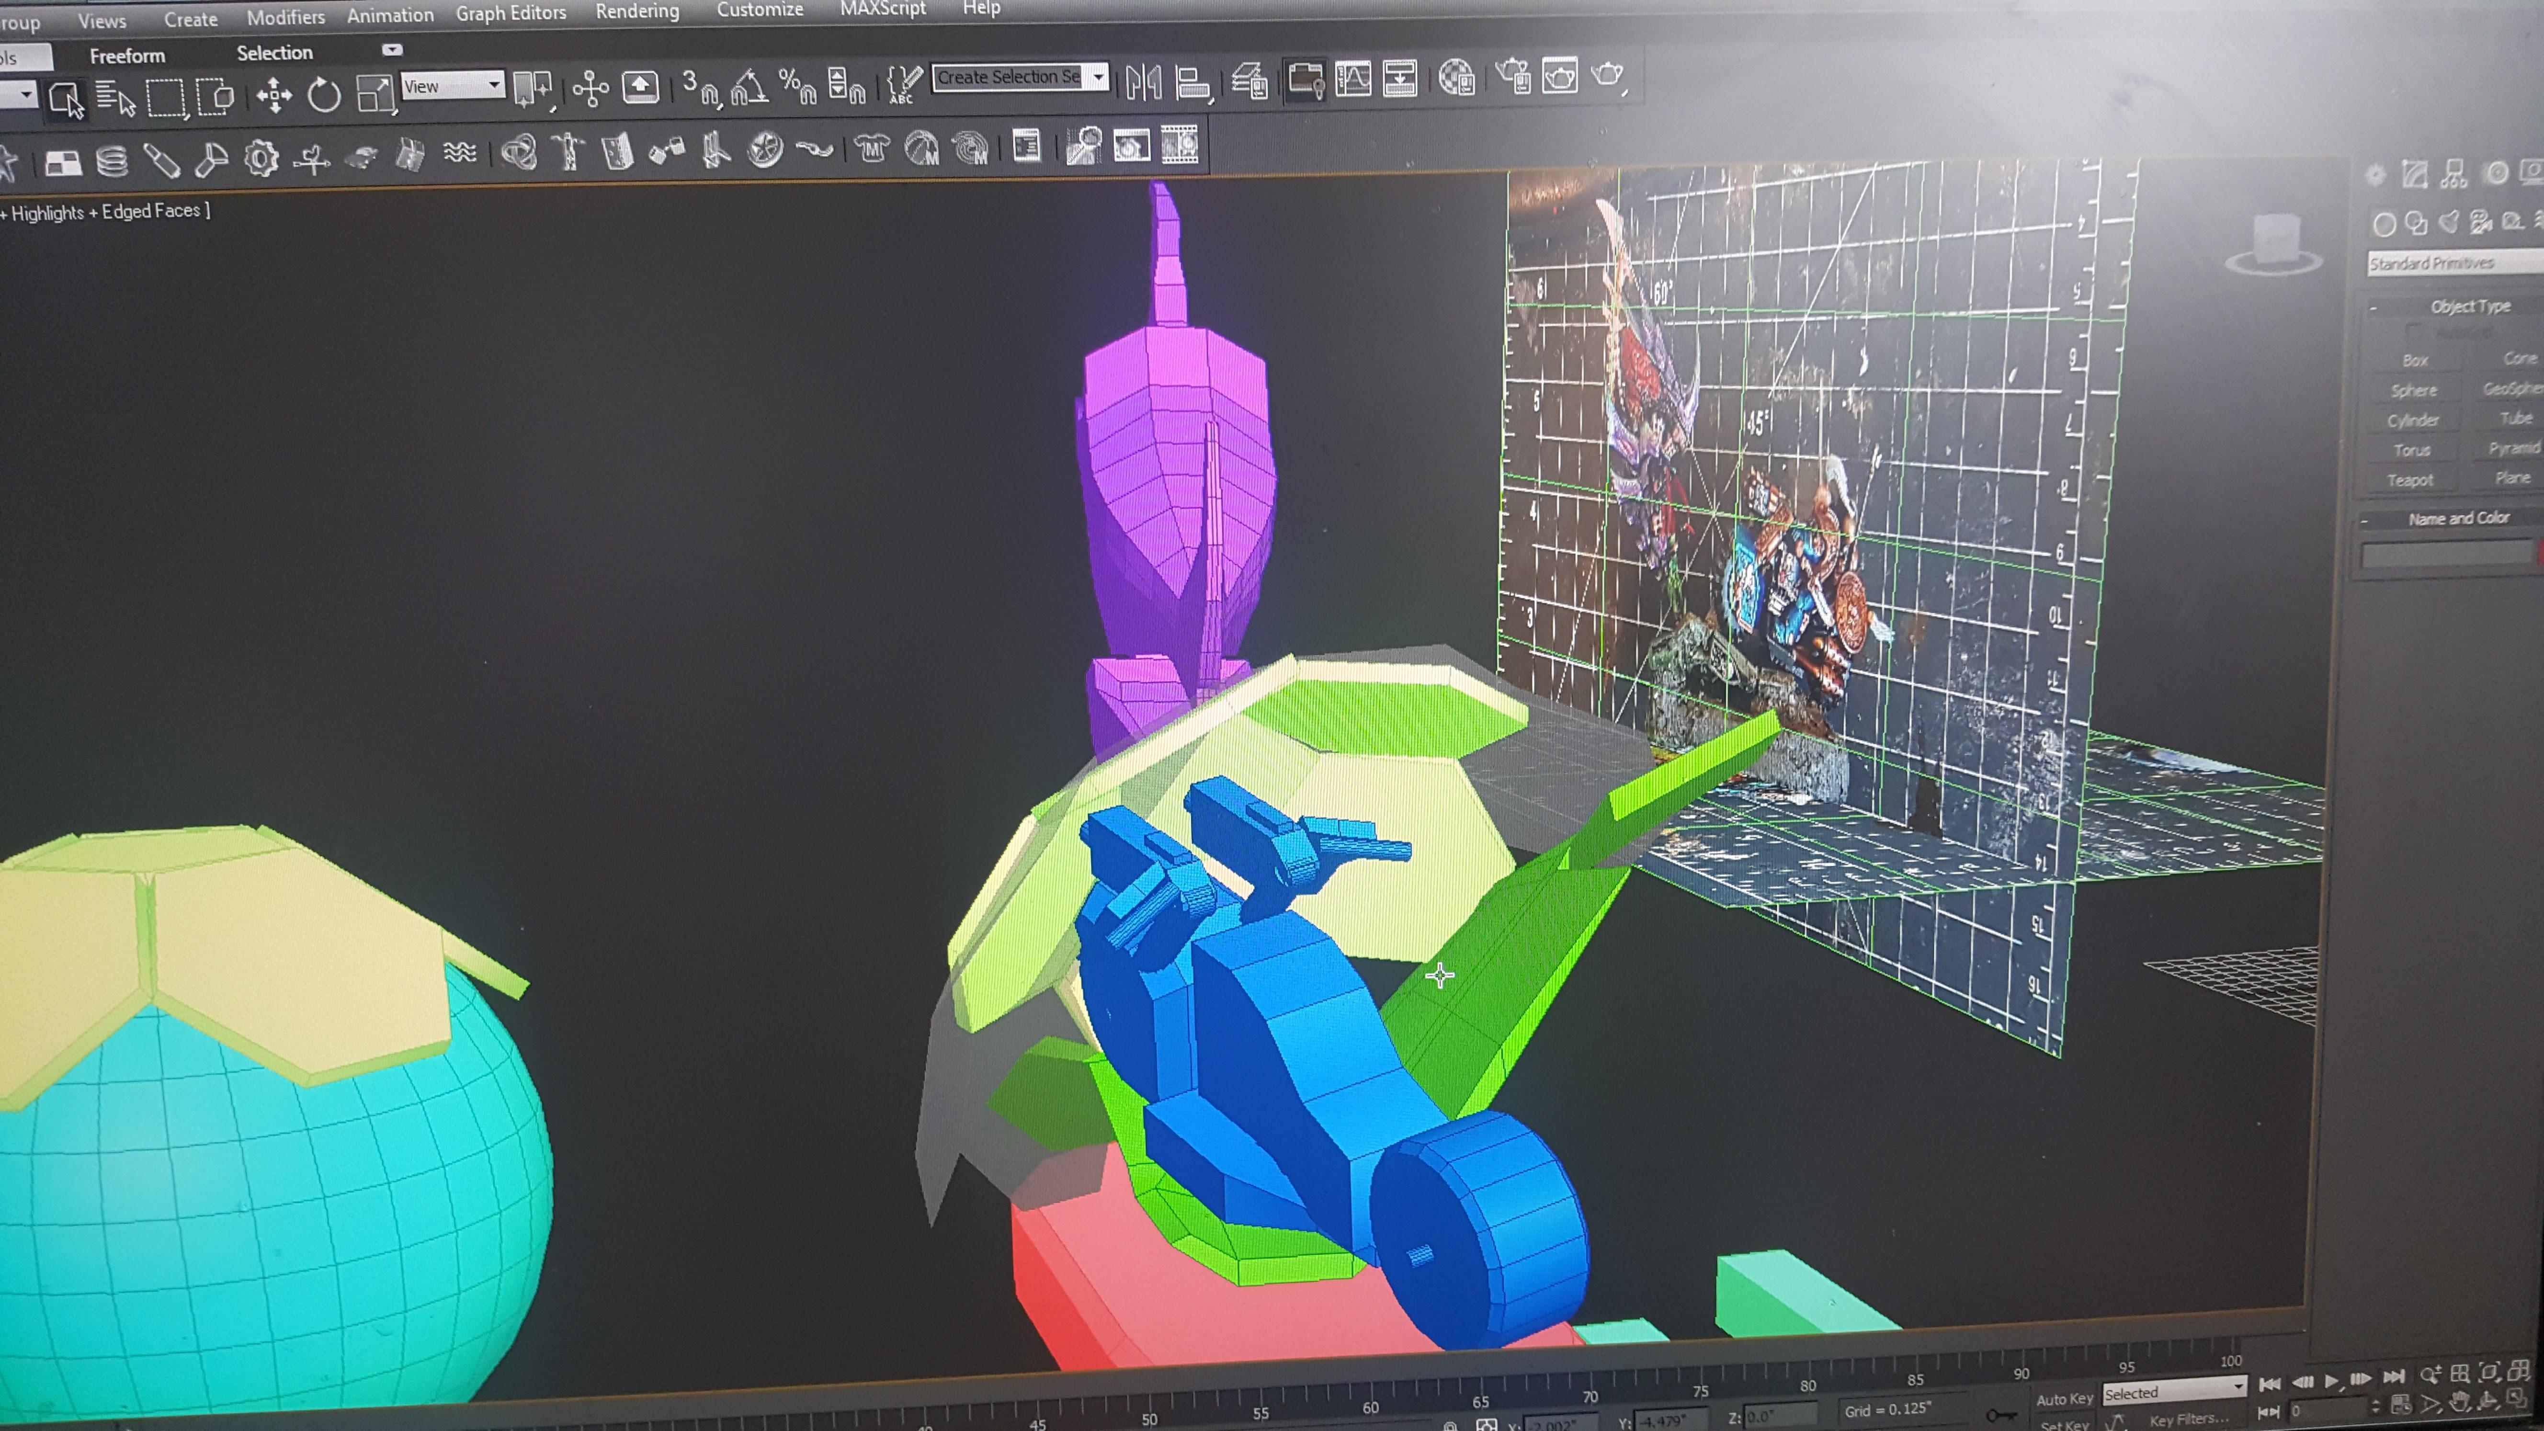Open the Modifiers menu
Screen dimensions: 2544x1431
pos(285,17)
